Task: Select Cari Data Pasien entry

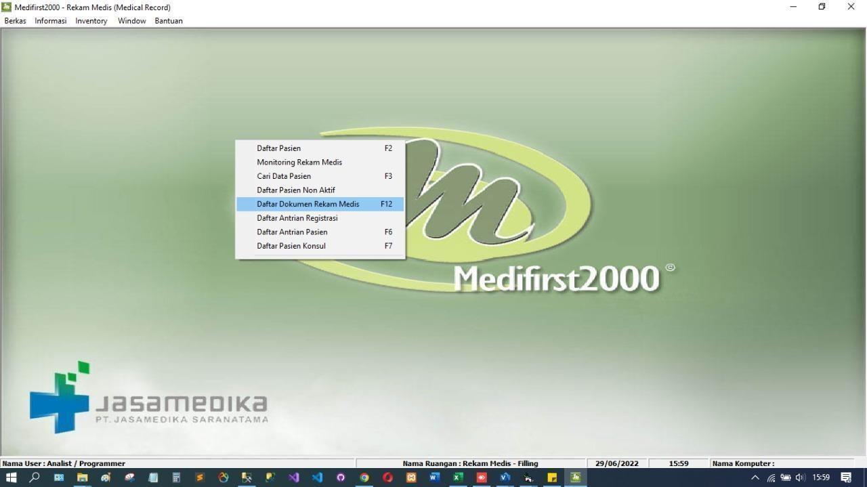Action: (320, 176)
